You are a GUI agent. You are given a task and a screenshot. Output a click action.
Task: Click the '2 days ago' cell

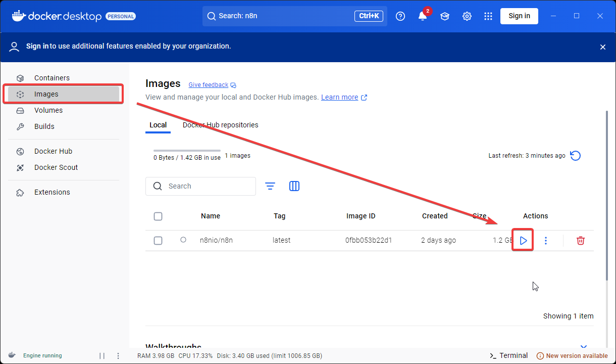(438, 240)
